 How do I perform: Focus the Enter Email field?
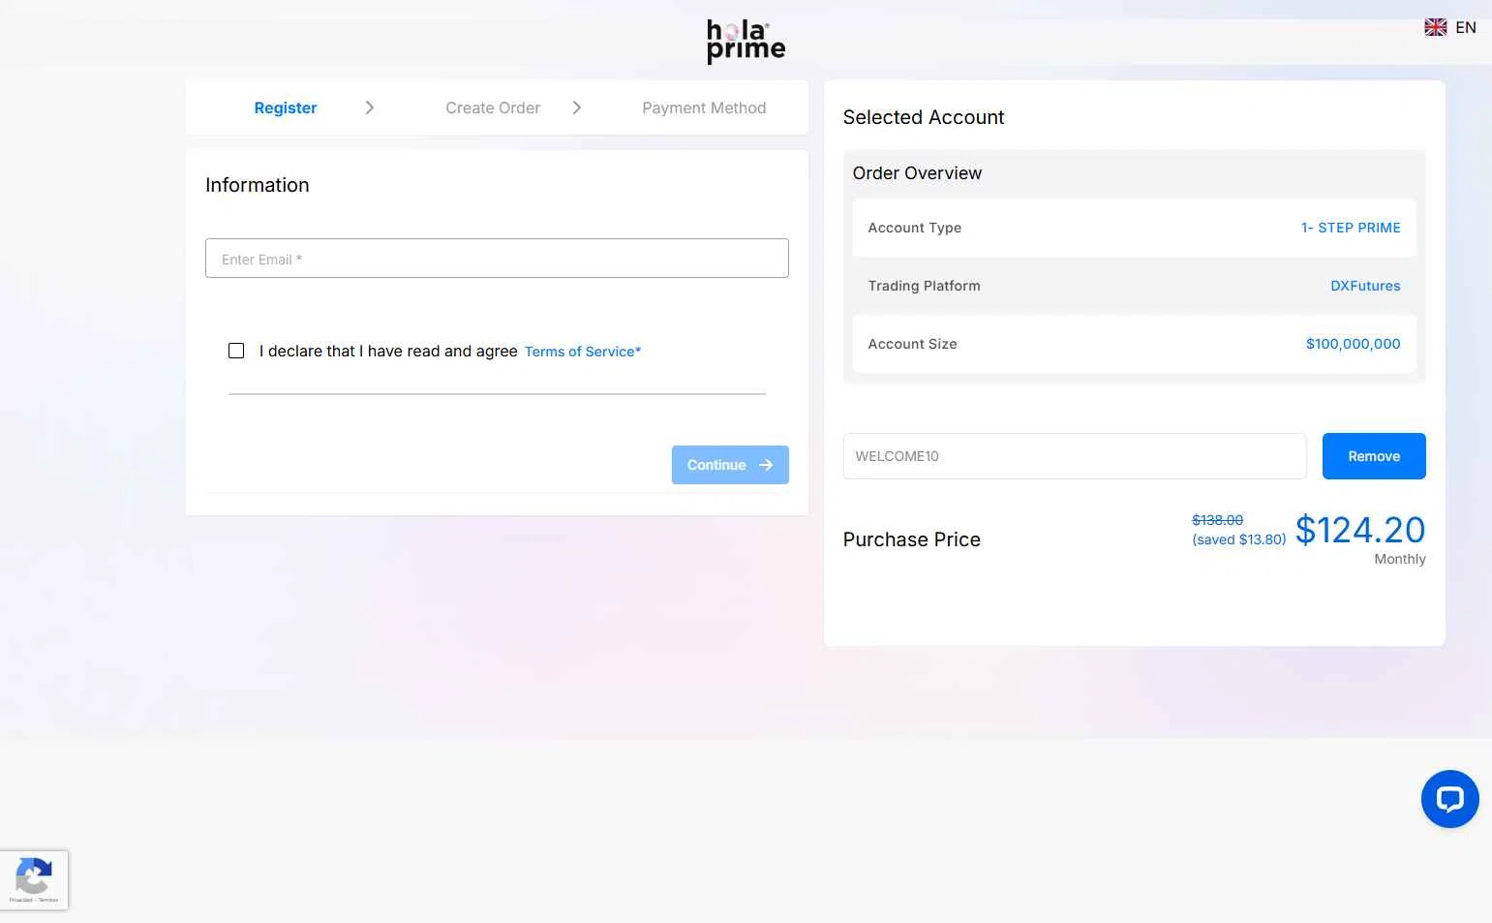click(x=497, y=259)
